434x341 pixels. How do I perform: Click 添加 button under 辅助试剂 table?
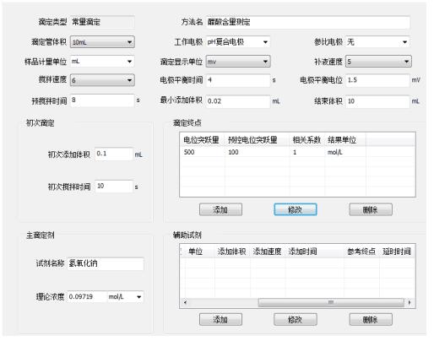coord(220,320)
